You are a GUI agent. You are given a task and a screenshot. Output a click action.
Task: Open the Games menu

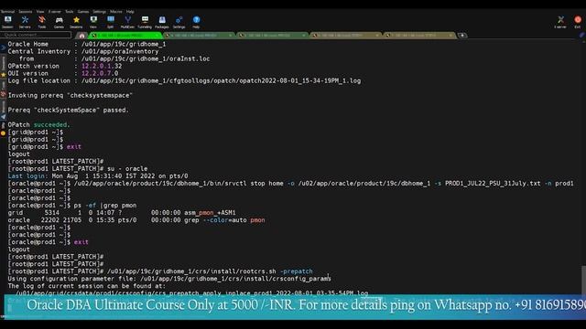pos(83,12)
